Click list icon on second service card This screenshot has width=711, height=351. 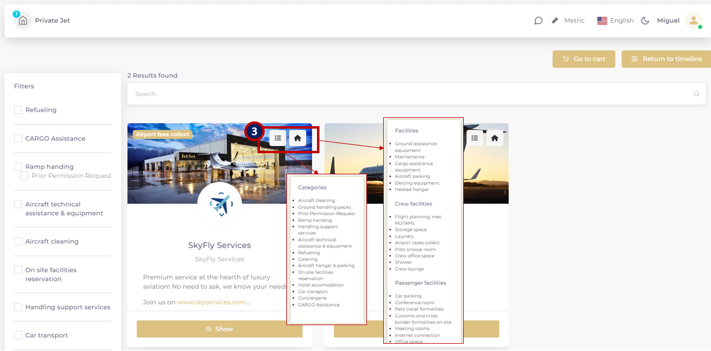point(475,138)
